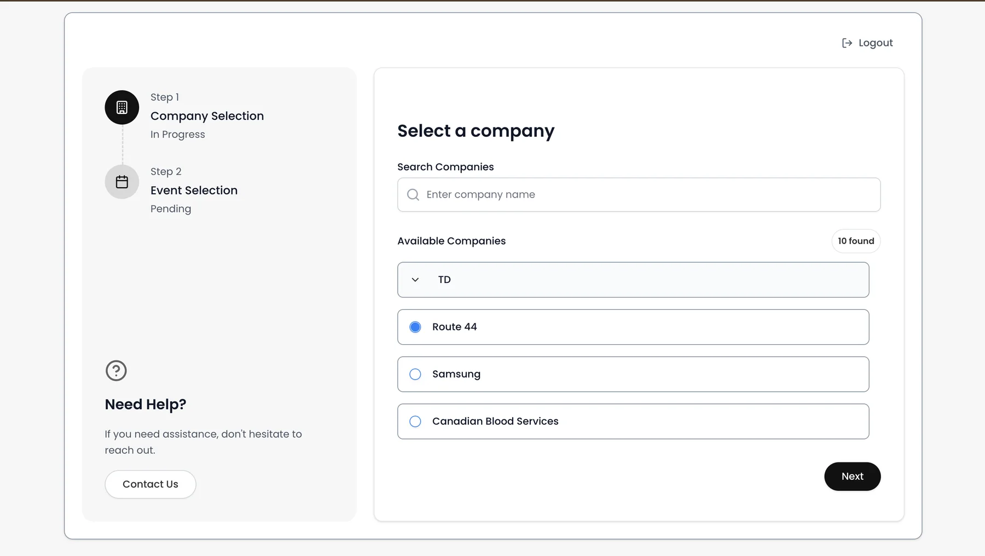Click the question mark help icon

pos(116,370)
